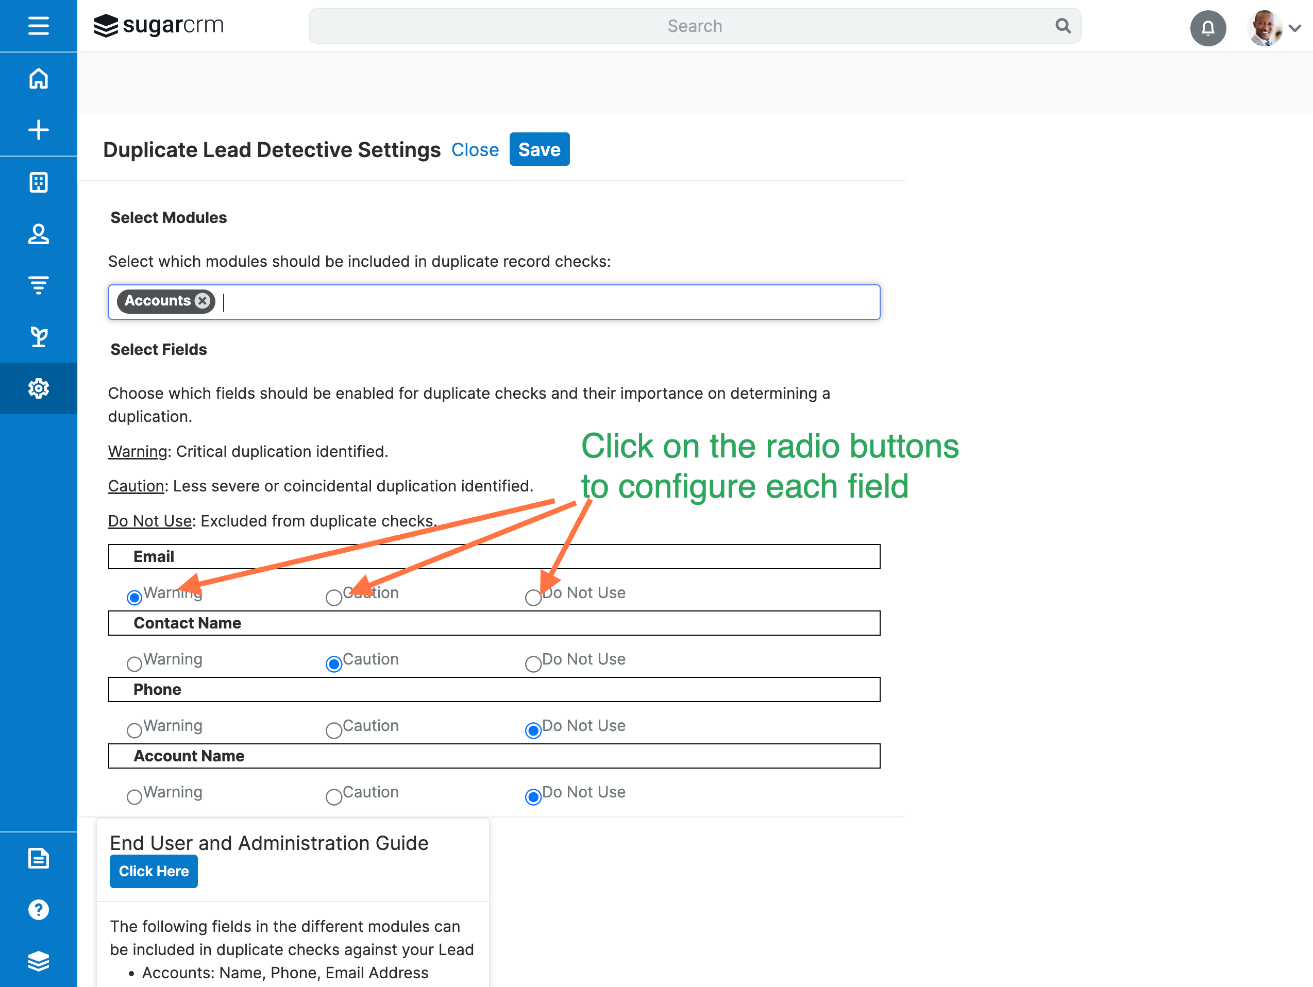Select the Admin gear icon in sidebar
The height and width of the screenshot is (987, 1313).
coord(39,389)
